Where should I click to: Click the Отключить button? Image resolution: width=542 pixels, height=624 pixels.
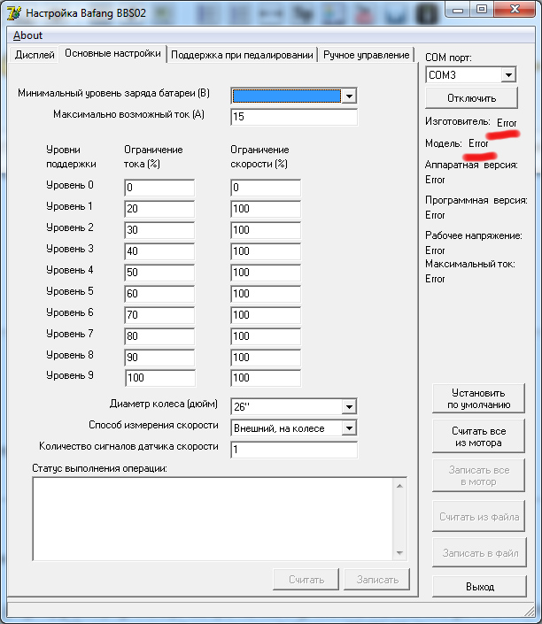[x=471, y=98]
